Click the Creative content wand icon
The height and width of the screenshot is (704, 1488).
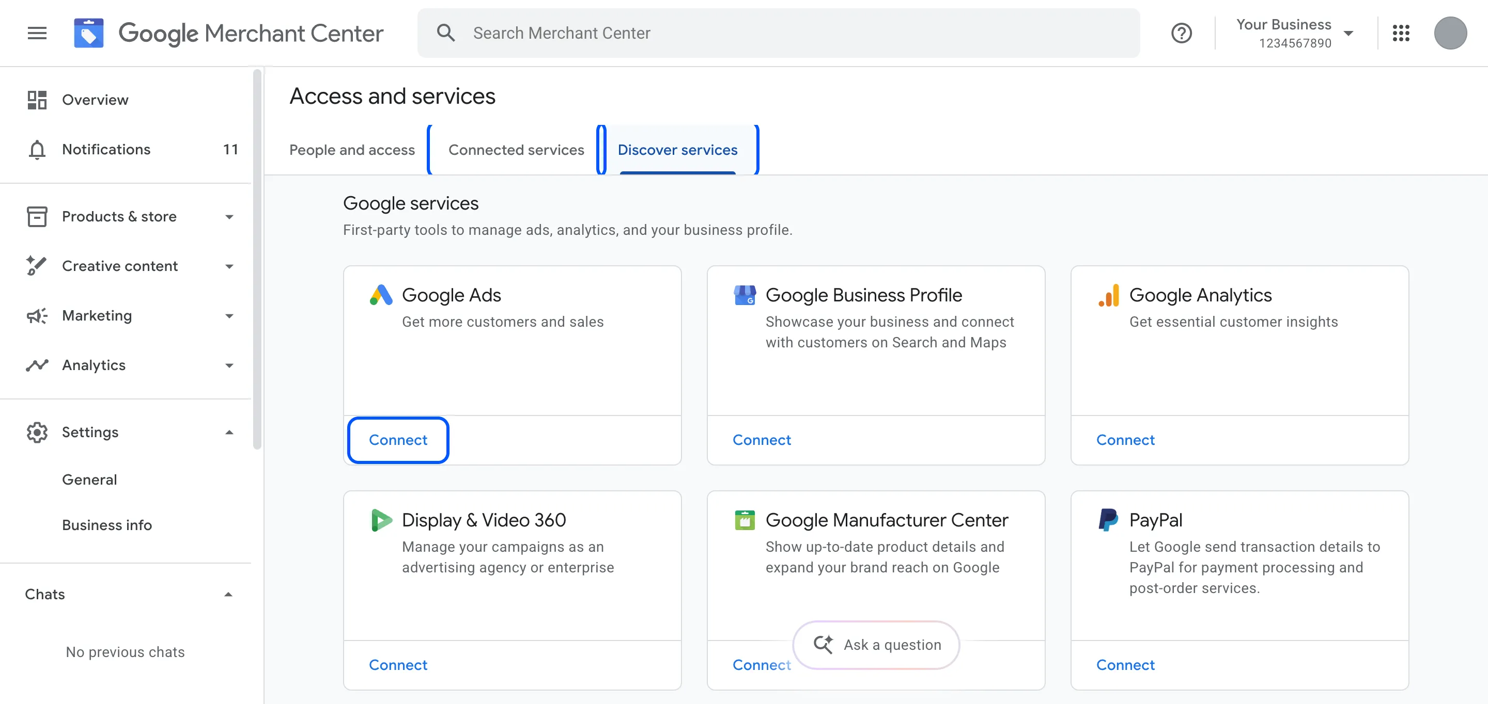36,266
